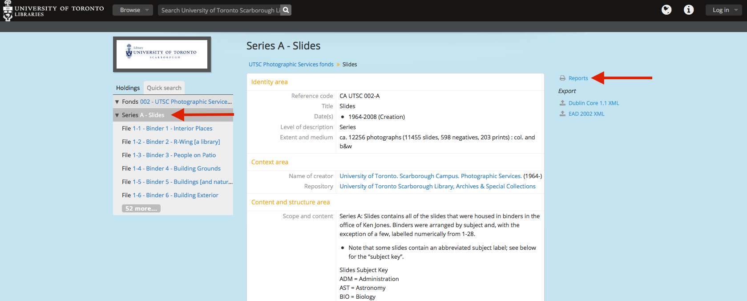Open the creator Photographic Services link

click(x=431, y=176)
